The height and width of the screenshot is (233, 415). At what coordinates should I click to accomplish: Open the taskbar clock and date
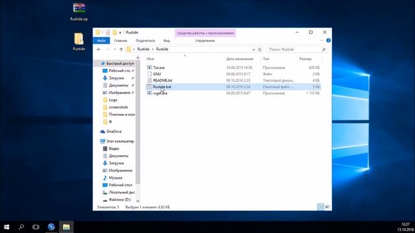click(405, 227)
